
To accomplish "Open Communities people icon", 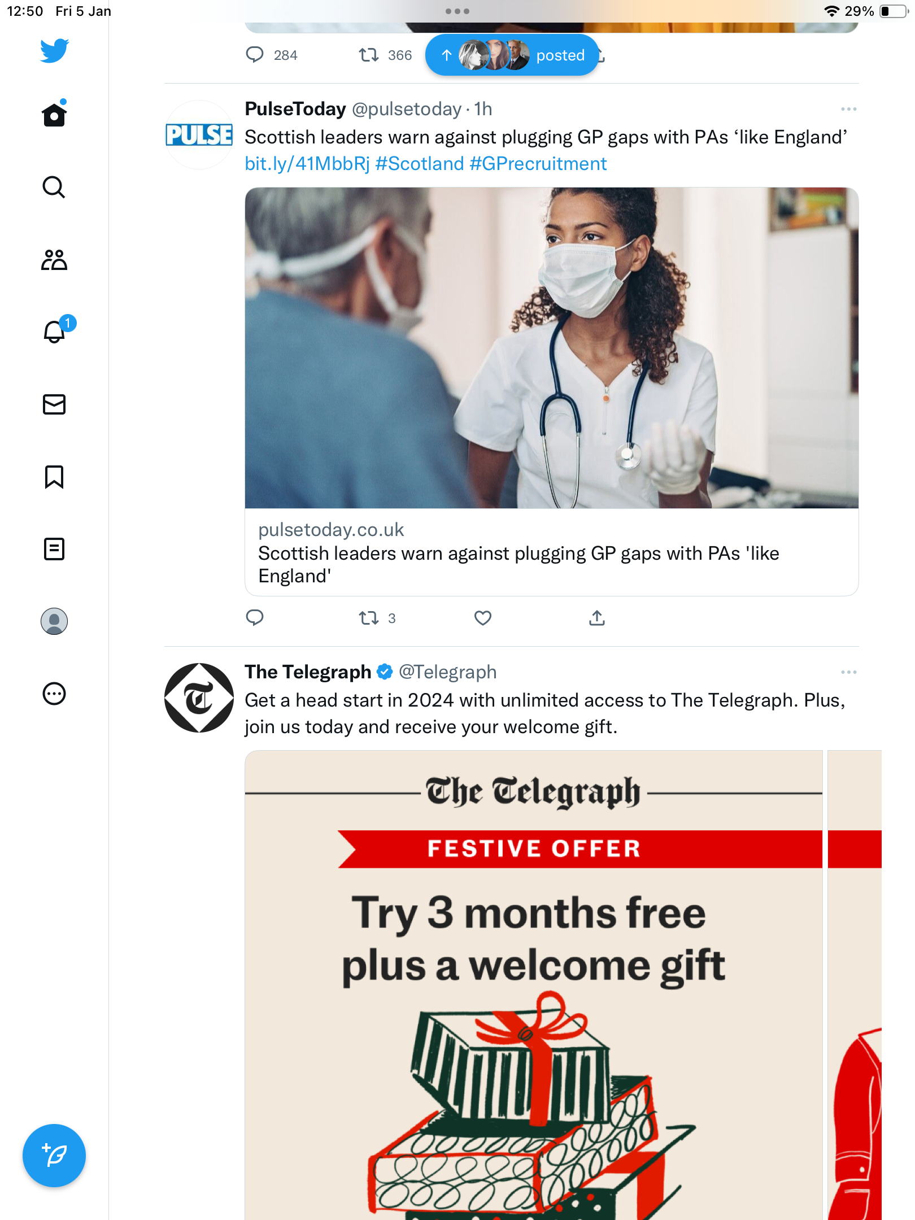I will tap(54, 260).
